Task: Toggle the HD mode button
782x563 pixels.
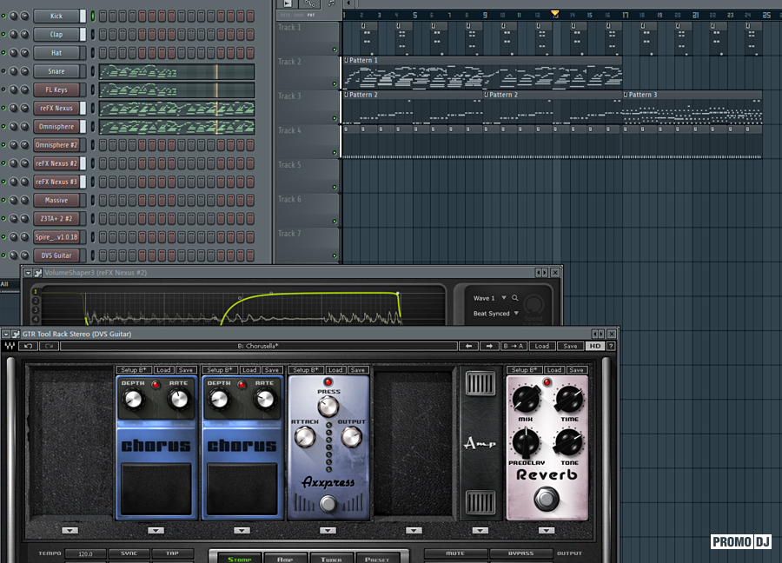Action: [x=594, y=346]
